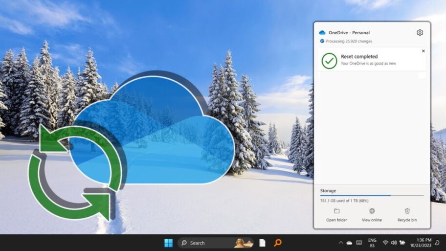446x251 pixels.
Task: Click the OneDrive cloud tray icon
Action: pyautogui.click(x=349, y=243)
